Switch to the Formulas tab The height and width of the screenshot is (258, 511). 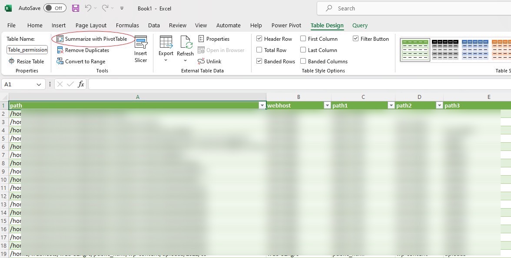point(127,26)
